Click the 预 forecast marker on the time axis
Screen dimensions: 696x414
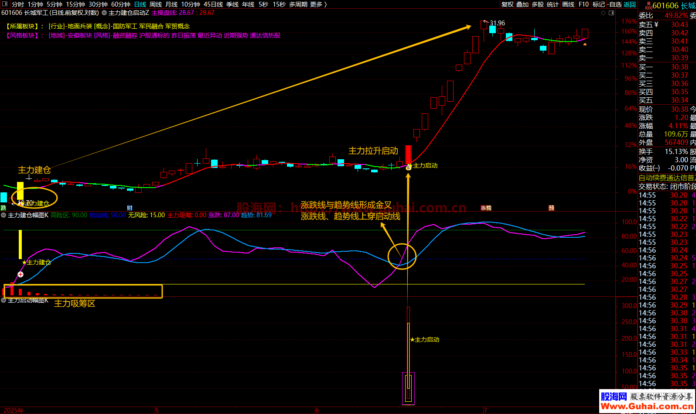pos(551,208)
